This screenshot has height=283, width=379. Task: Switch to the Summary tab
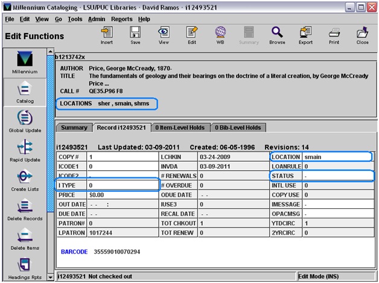pos(74,128)
